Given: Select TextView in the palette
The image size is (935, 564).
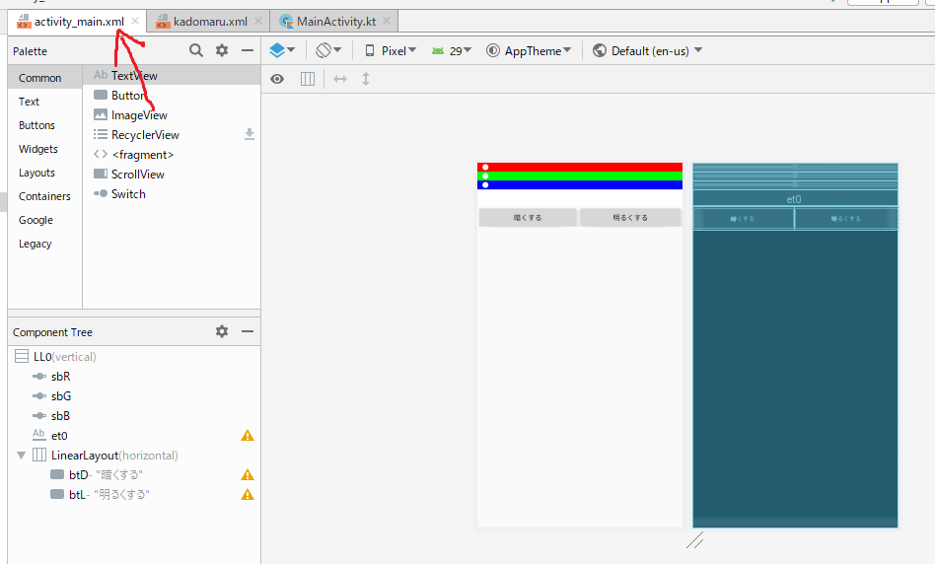Looking at the screenshot, I should coord(172,75).
